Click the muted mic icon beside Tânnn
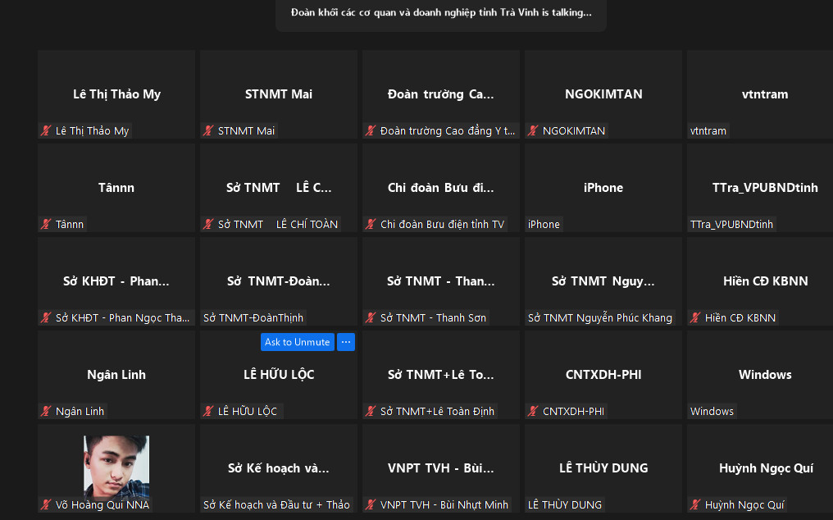The image size is (833, 520). pyautogui.click(x=47, y=225)
